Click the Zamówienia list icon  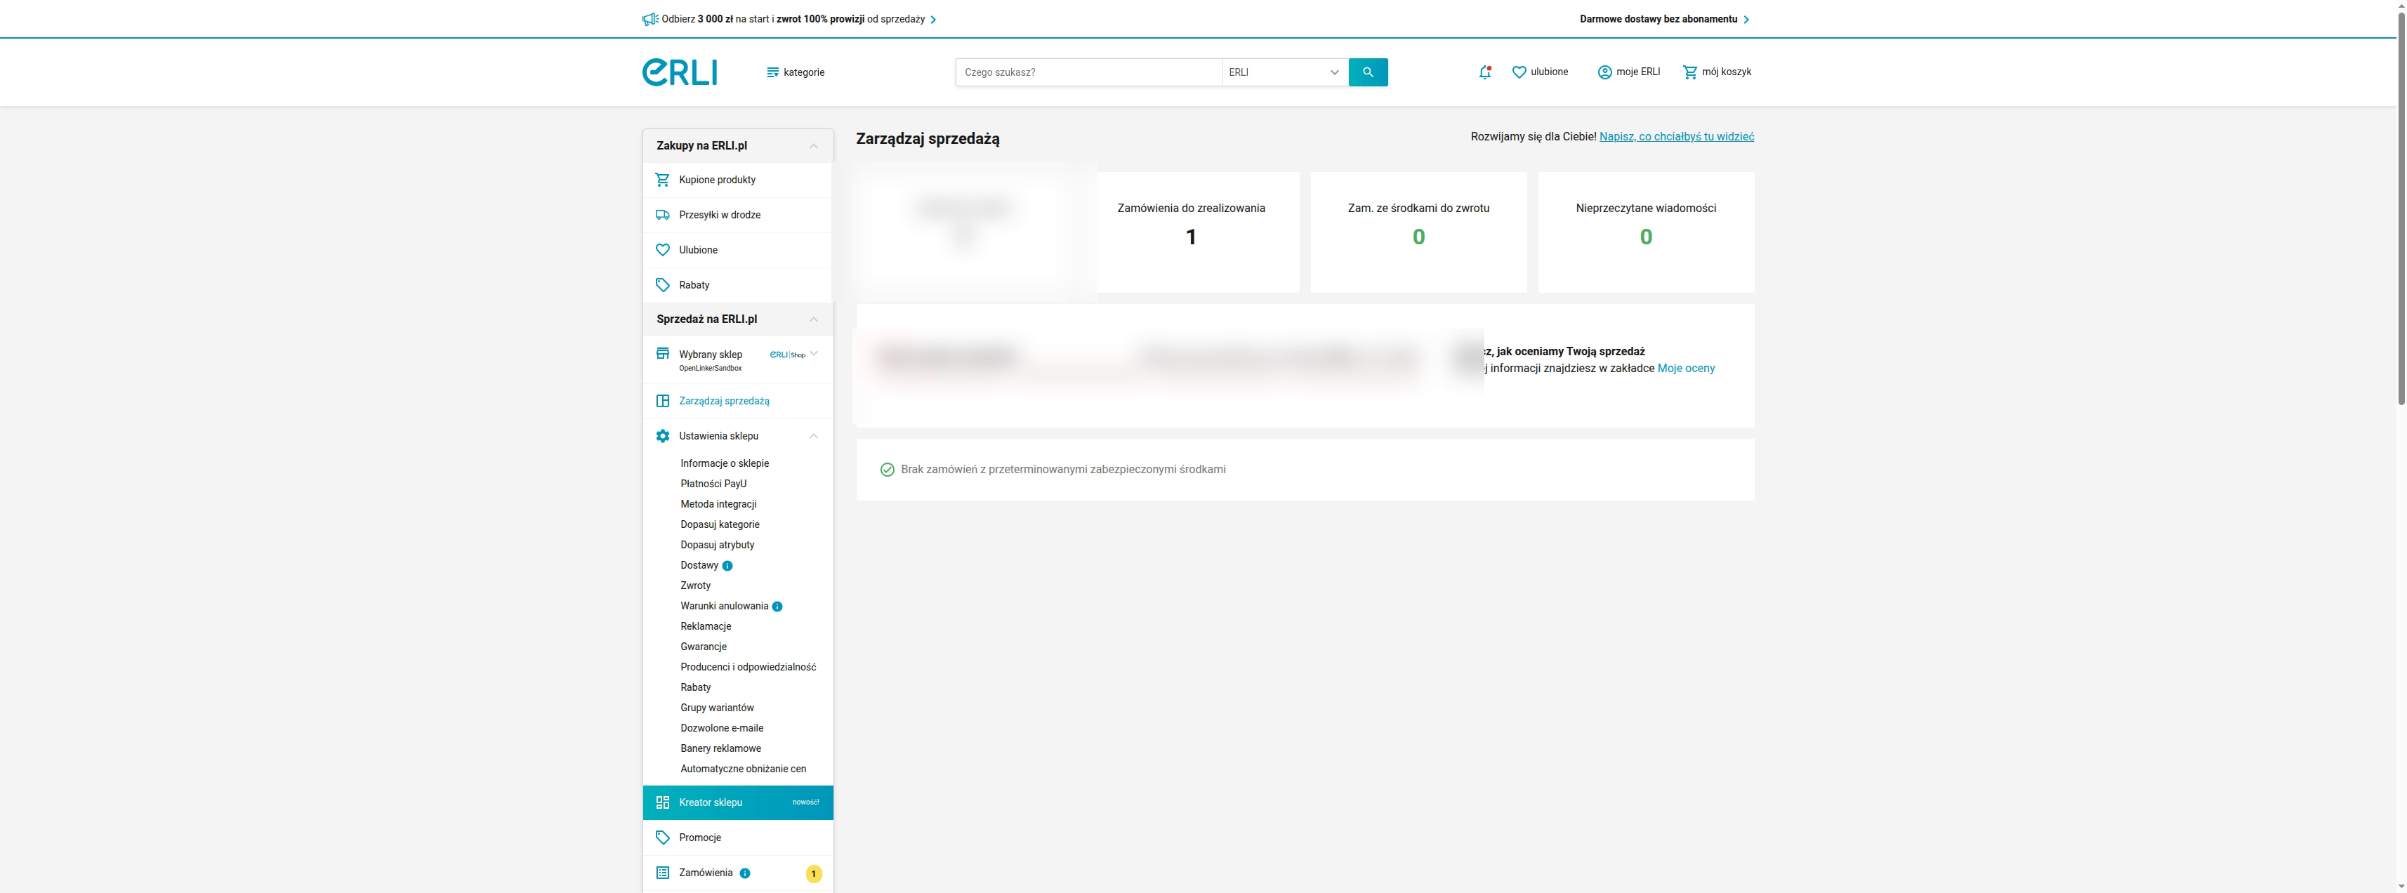pos(662,873)
